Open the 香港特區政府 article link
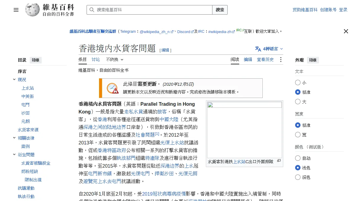357x201 pixels. (x=112, y=150)
